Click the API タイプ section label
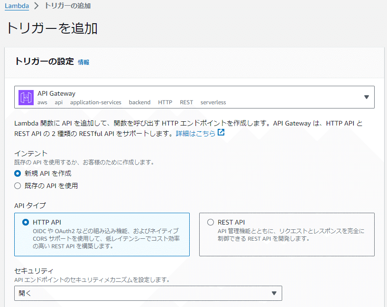 point(30,206)
